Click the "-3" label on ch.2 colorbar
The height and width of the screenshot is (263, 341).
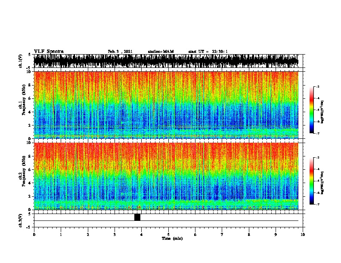pyautogui.click(x=318, y=158)
